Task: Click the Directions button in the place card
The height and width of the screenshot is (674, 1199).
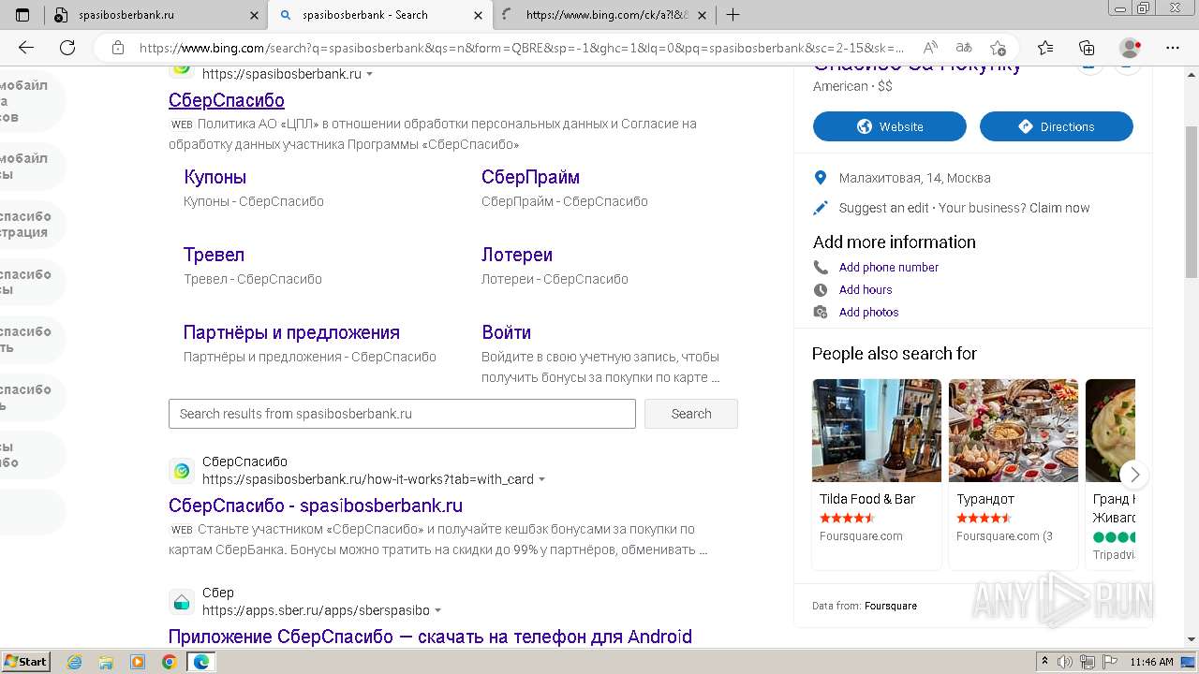Action: coord(1057,126)
